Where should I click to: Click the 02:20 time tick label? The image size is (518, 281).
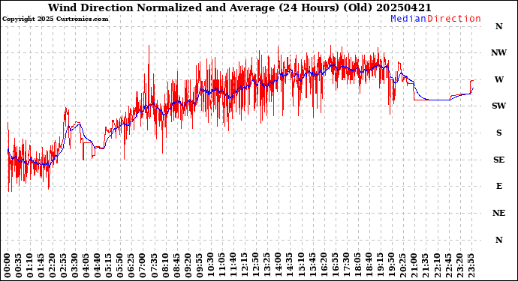53,265
